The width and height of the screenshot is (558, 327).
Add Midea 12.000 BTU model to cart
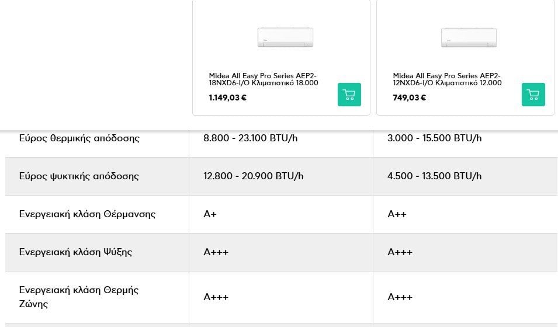[533, 95]
